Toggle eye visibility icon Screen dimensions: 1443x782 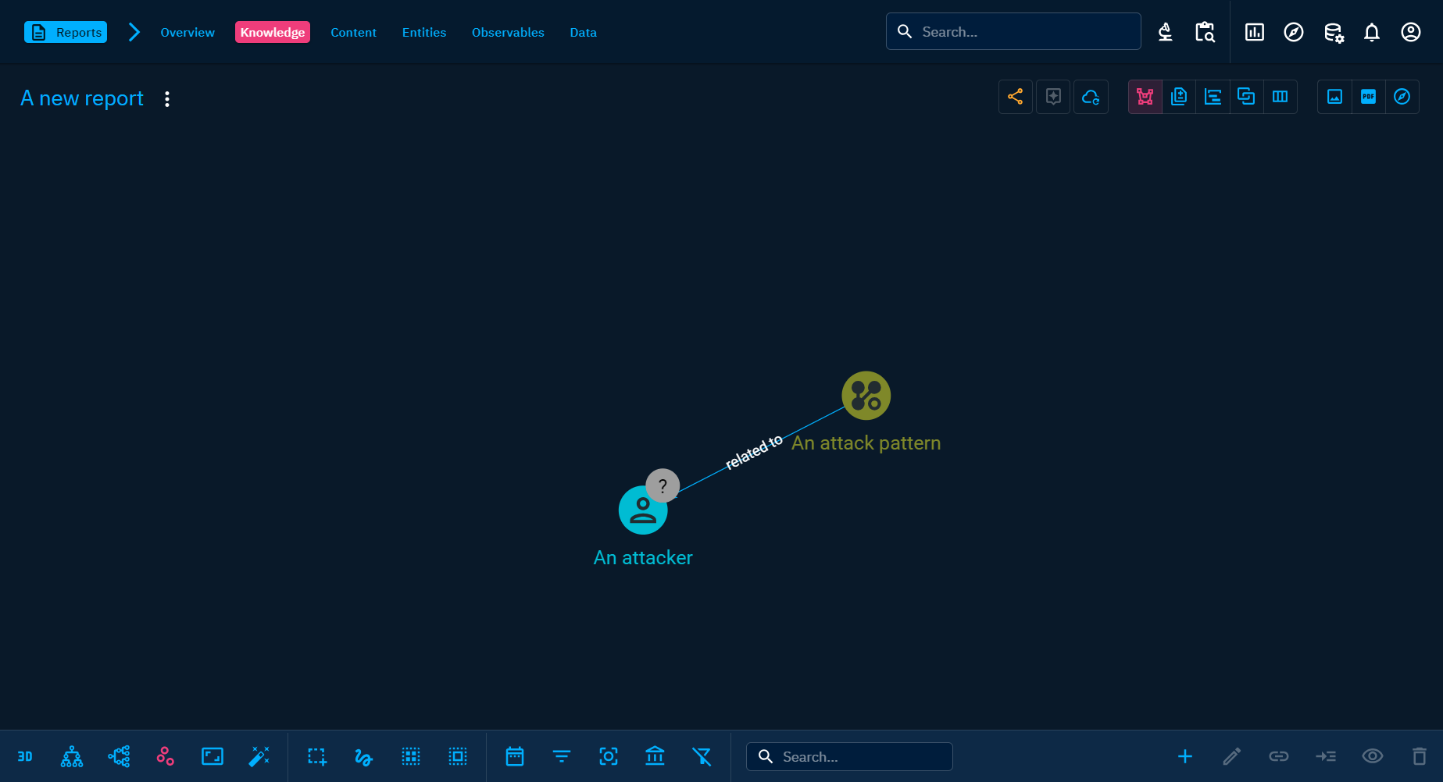coord(1373,756)
